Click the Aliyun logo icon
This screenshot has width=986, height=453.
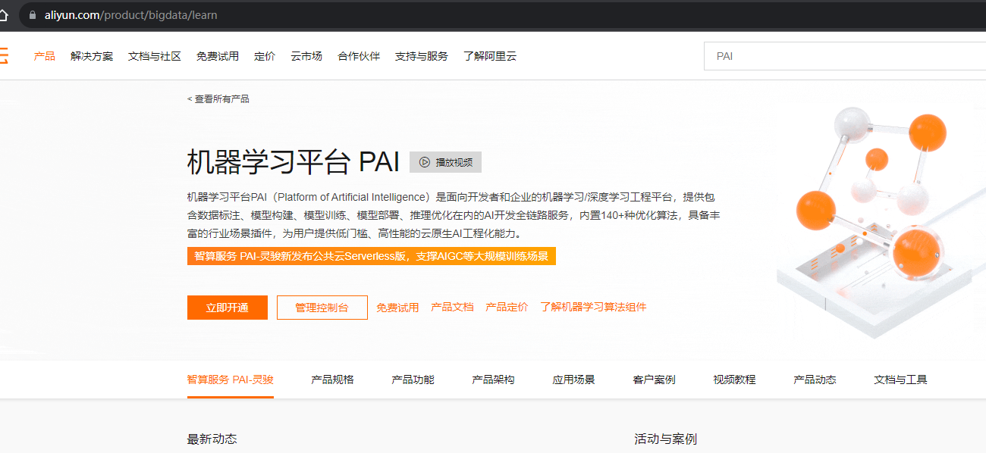click(x=3, y=56)
